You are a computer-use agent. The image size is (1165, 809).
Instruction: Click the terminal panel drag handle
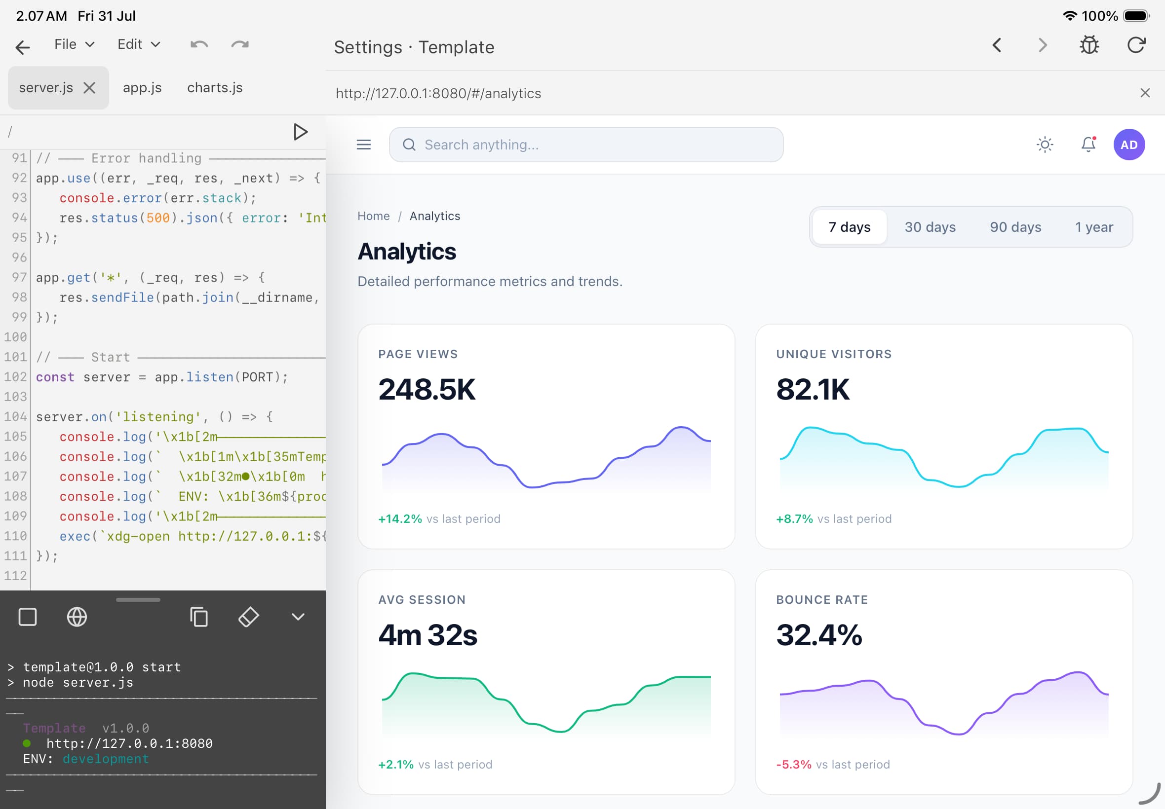pos(138,600)
